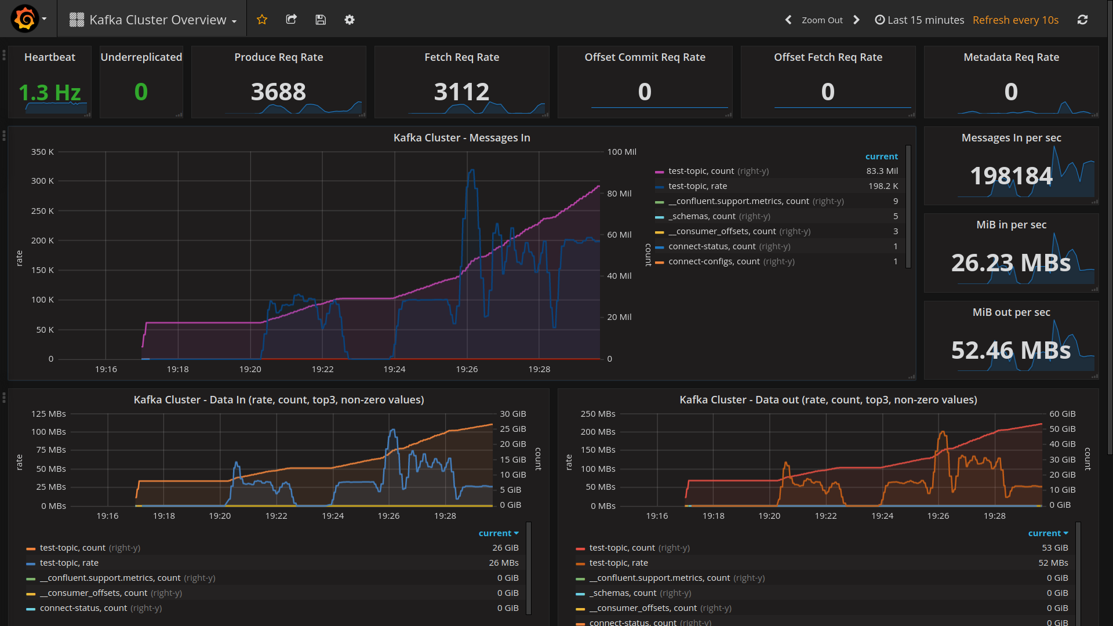Open Offset Commit Req Rate panel menu
This screenshot has height=626, width=1113.
click(x=645, y=57)
